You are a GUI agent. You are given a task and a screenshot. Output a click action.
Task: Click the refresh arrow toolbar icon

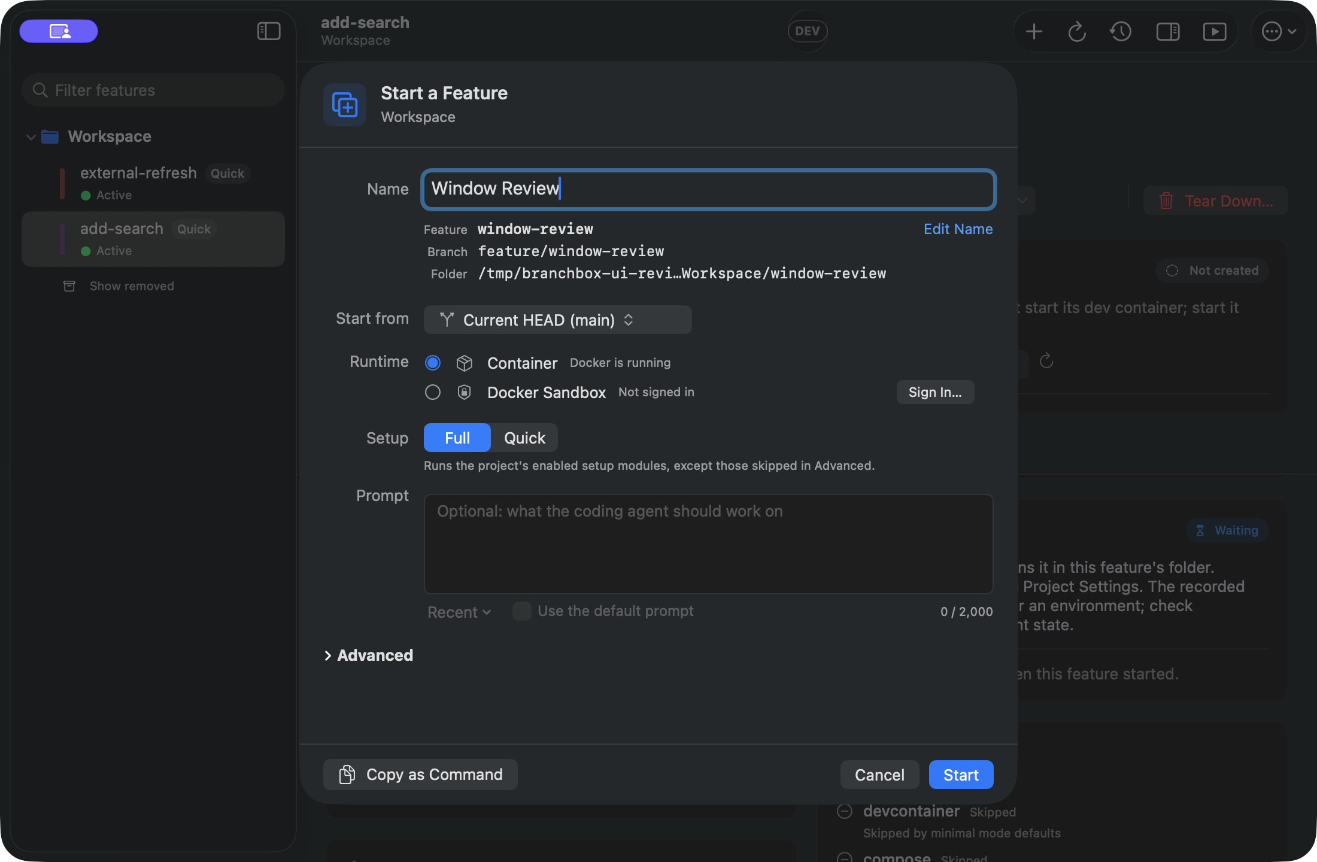[x=1077, y=31]
